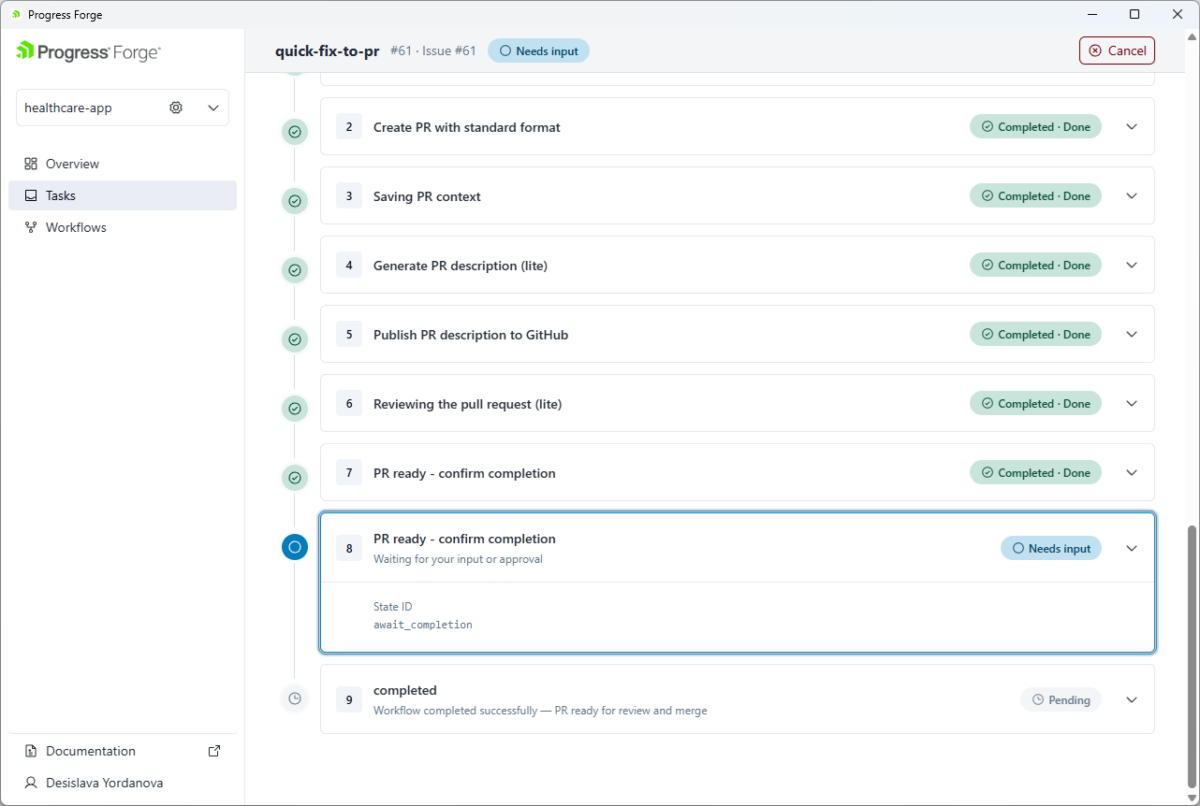This screenshot has width=1200, height=806.
Task: Click the Needs input badge in header
Action: point(538,50)
